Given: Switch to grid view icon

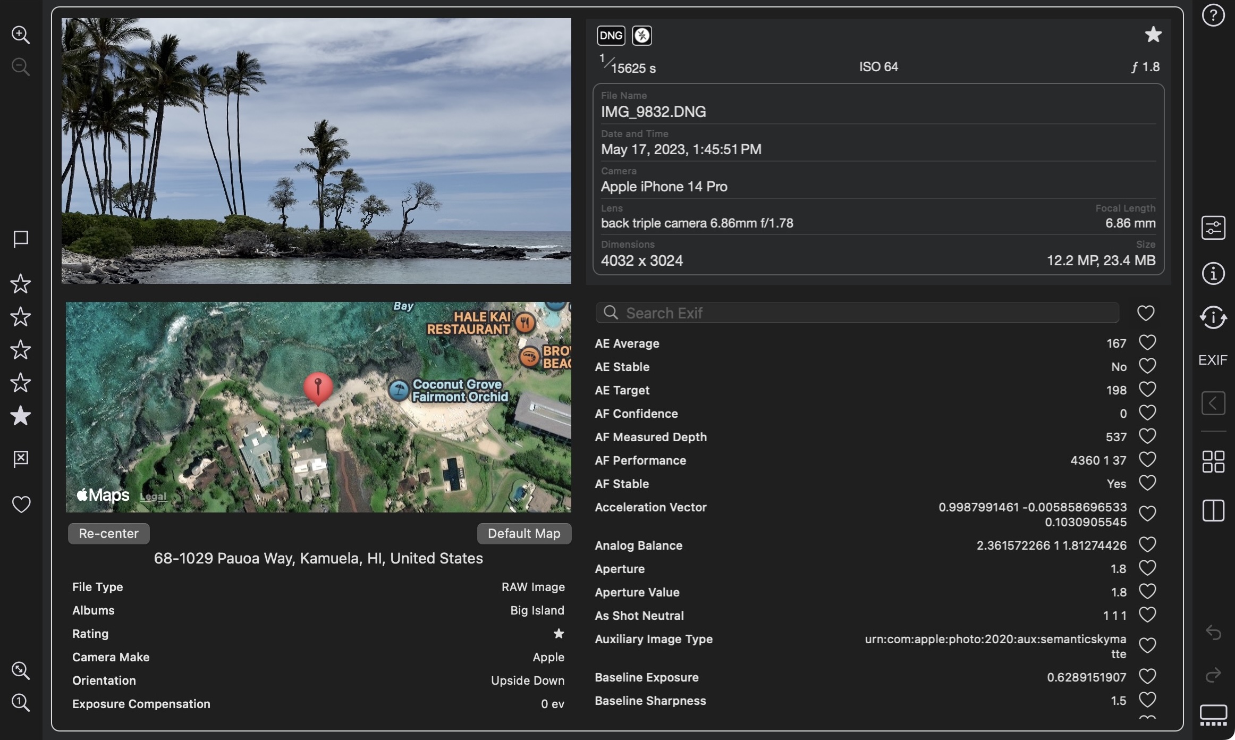Looking at the screenshot, I should (1213, 461).
